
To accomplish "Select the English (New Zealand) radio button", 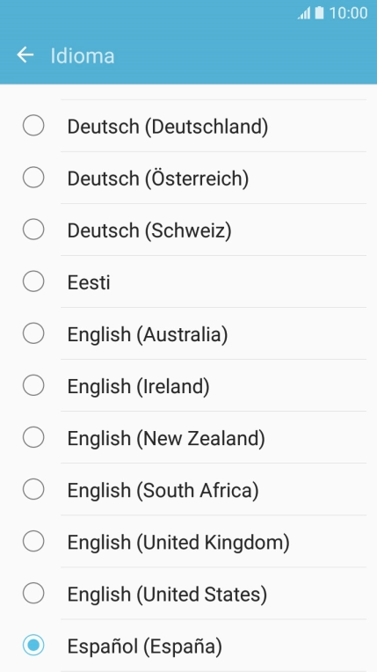I will click(x=33, y=437).
